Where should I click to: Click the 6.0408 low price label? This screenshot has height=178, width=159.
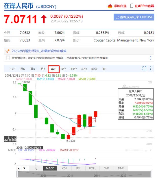(71, 141)
